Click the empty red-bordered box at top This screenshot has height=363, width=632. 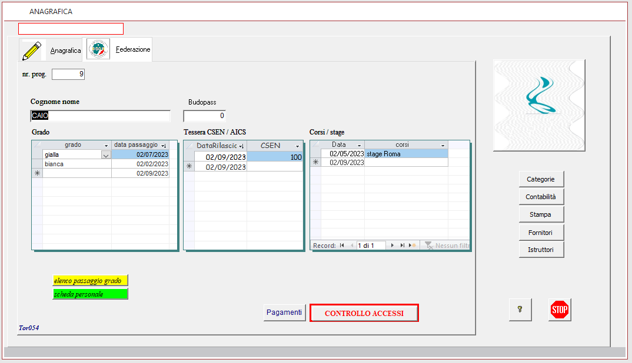pyautogui.click(x=71, y=29)
